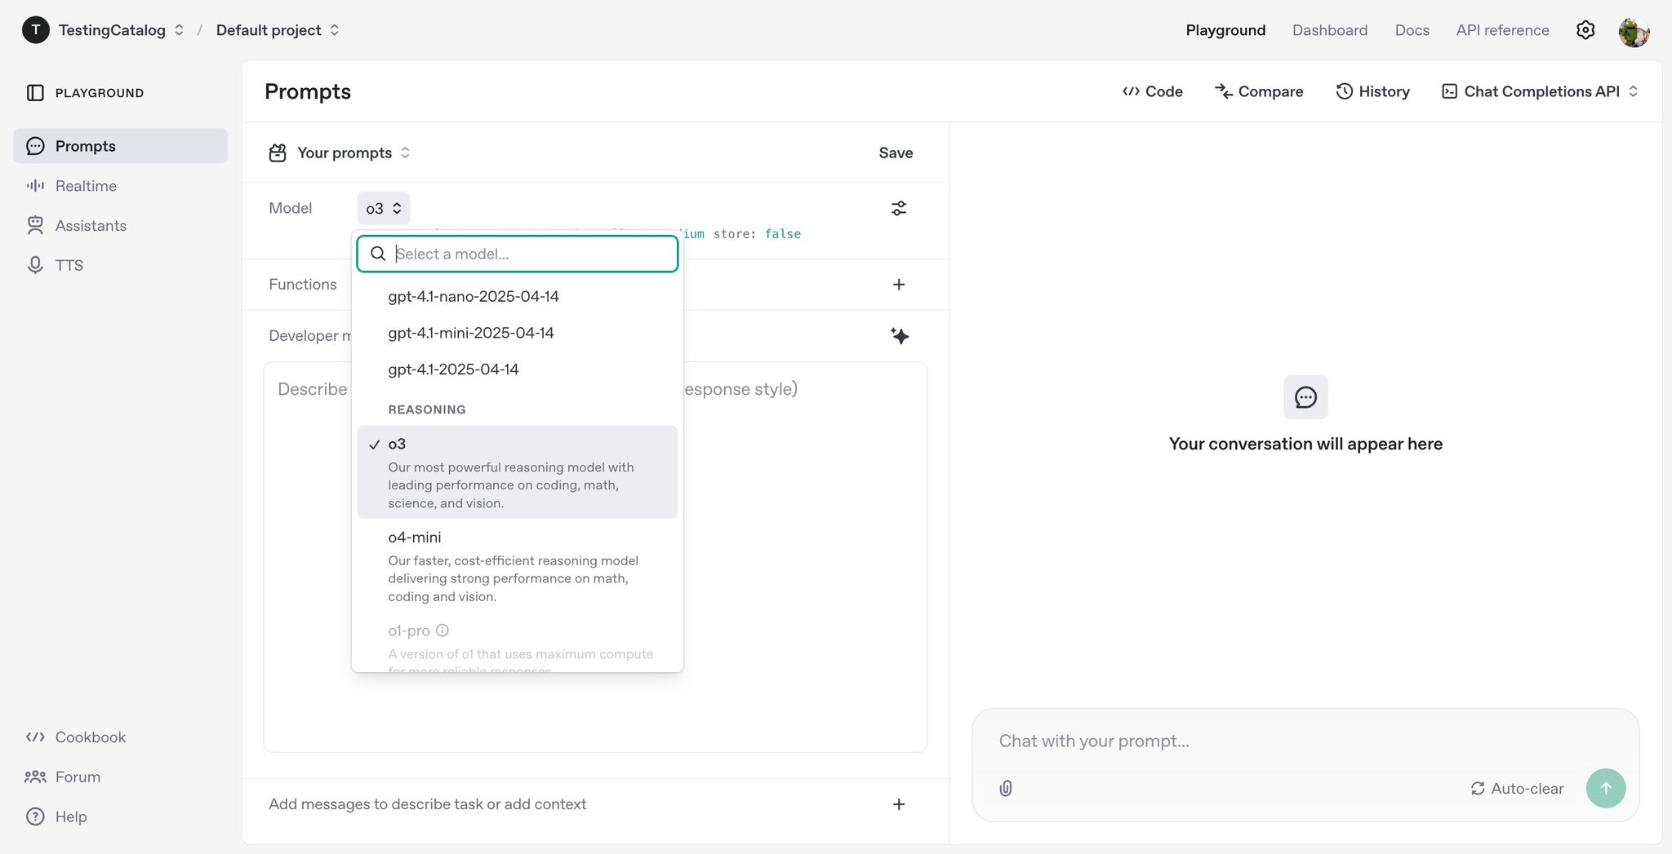Collapse the Playground sidebar panel icon
The height and width of the screenshot is (854, 1672).
click(35, 93)
